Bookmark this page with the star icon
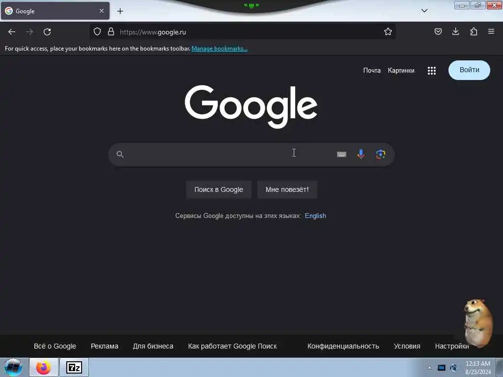The height and width of the screenshot is (377, 503). (388, 31)
